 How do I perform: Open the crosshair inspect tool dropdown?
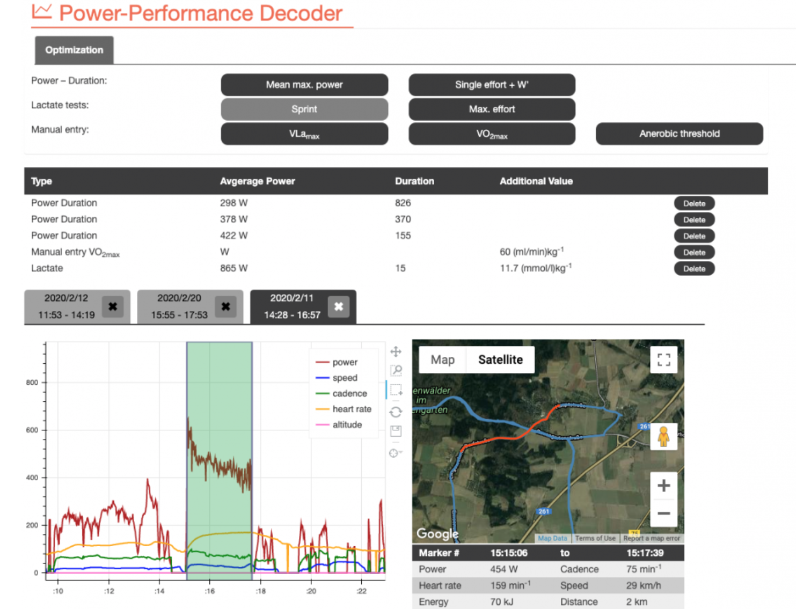tap(396, 453)
